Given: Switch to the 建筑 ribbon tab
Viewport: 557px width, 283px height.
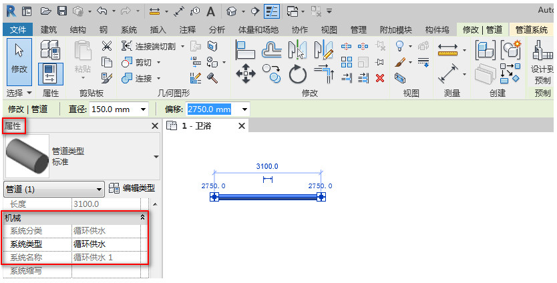Looking at the screenshot, I should coord(49,30).
